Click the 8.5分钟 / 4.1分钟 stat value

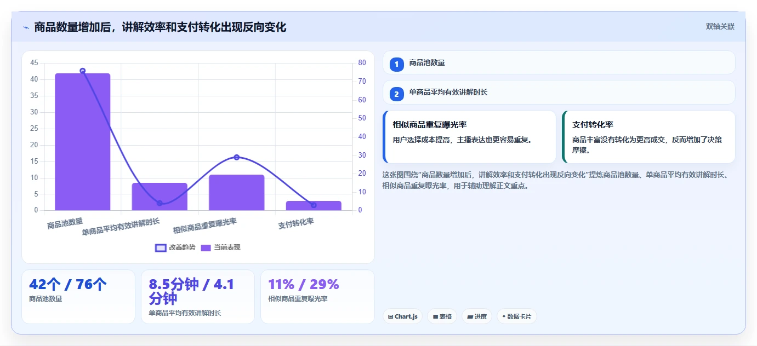coord(191,291)
